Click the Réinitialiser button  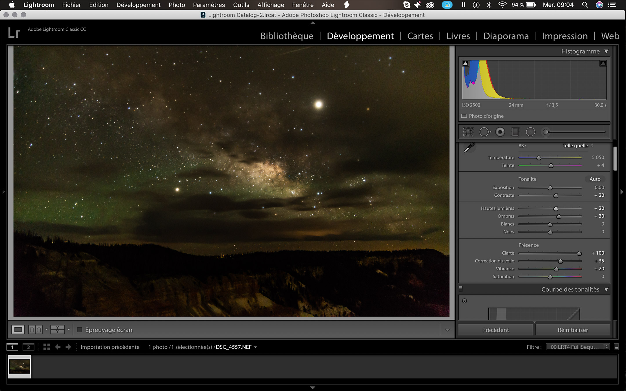click(573, 330)
